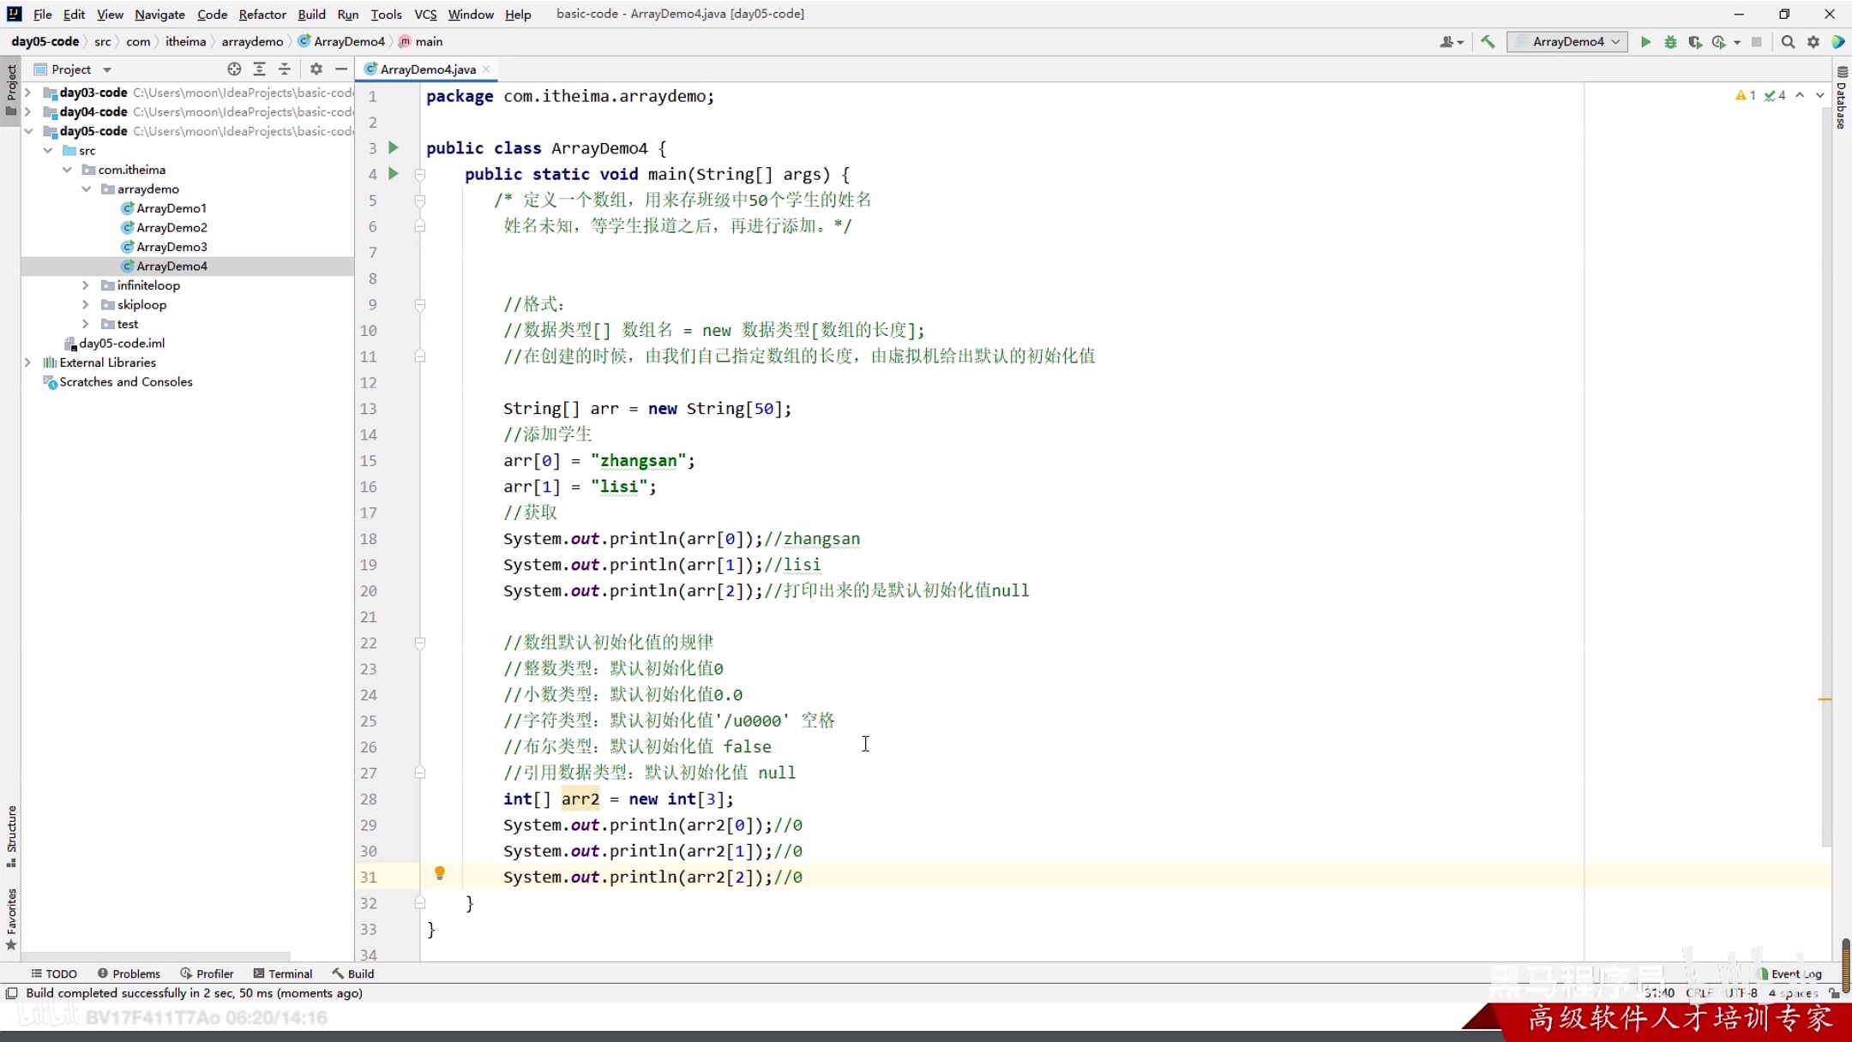Locate open file with the crosshair icon

pos(233,69)
